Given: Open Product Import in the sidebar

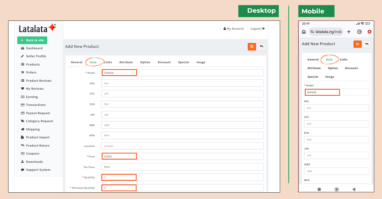Looking at the screenshot, I should pyautogui.click(x=35, y=137).
